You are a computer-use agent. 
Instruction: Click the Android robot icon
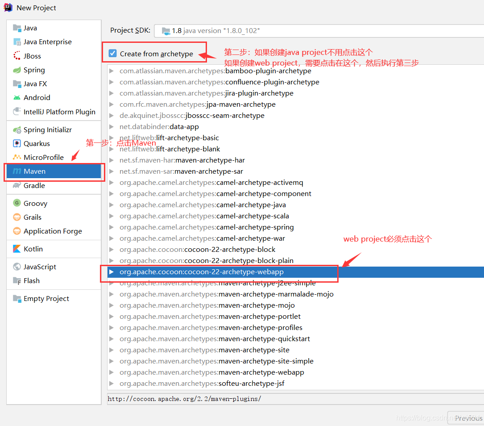pos(17,98)
